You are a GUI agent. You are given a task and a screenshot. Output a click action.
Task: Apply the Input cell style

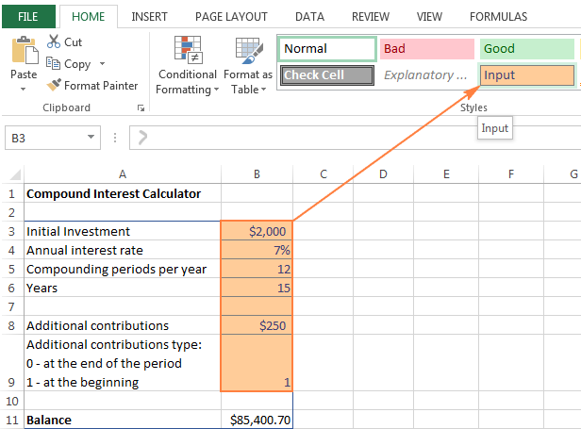526,75
